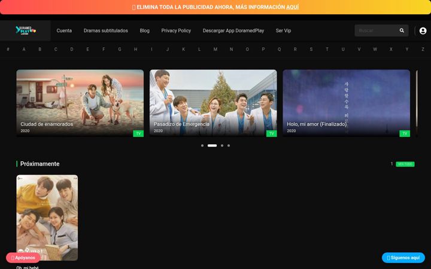Screen dimensions: 431x269
Task: Click the TV badge on Ciudad de enamorados
Action: (x=138, y=133)
